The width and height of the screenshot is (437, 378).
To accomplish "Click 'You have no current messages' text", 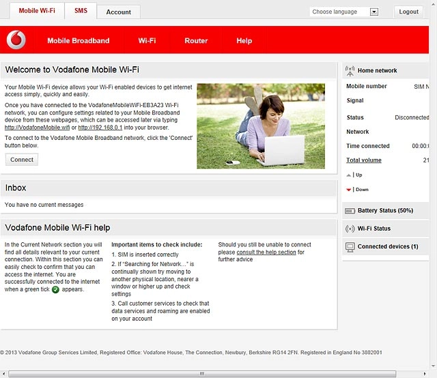I will click(44, 205).
